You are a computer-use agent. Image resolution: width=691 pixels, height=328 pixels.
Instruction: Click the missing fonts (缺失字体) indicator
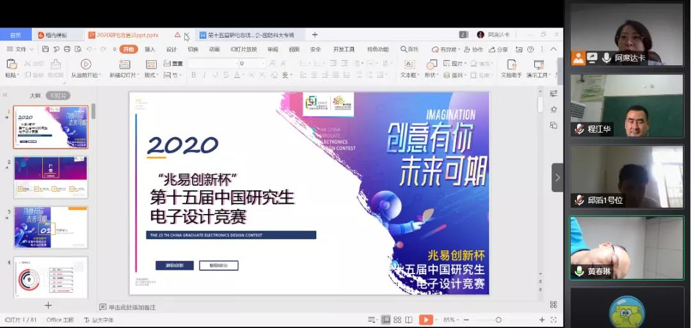[99, 320]
